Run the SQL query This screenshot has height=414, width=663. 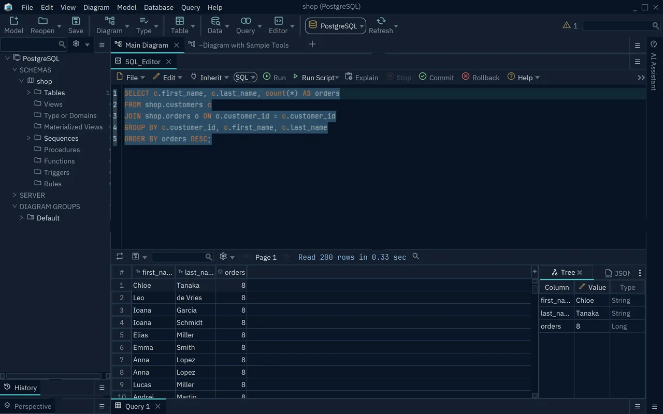pyautogui.click(x=275, y=77)
